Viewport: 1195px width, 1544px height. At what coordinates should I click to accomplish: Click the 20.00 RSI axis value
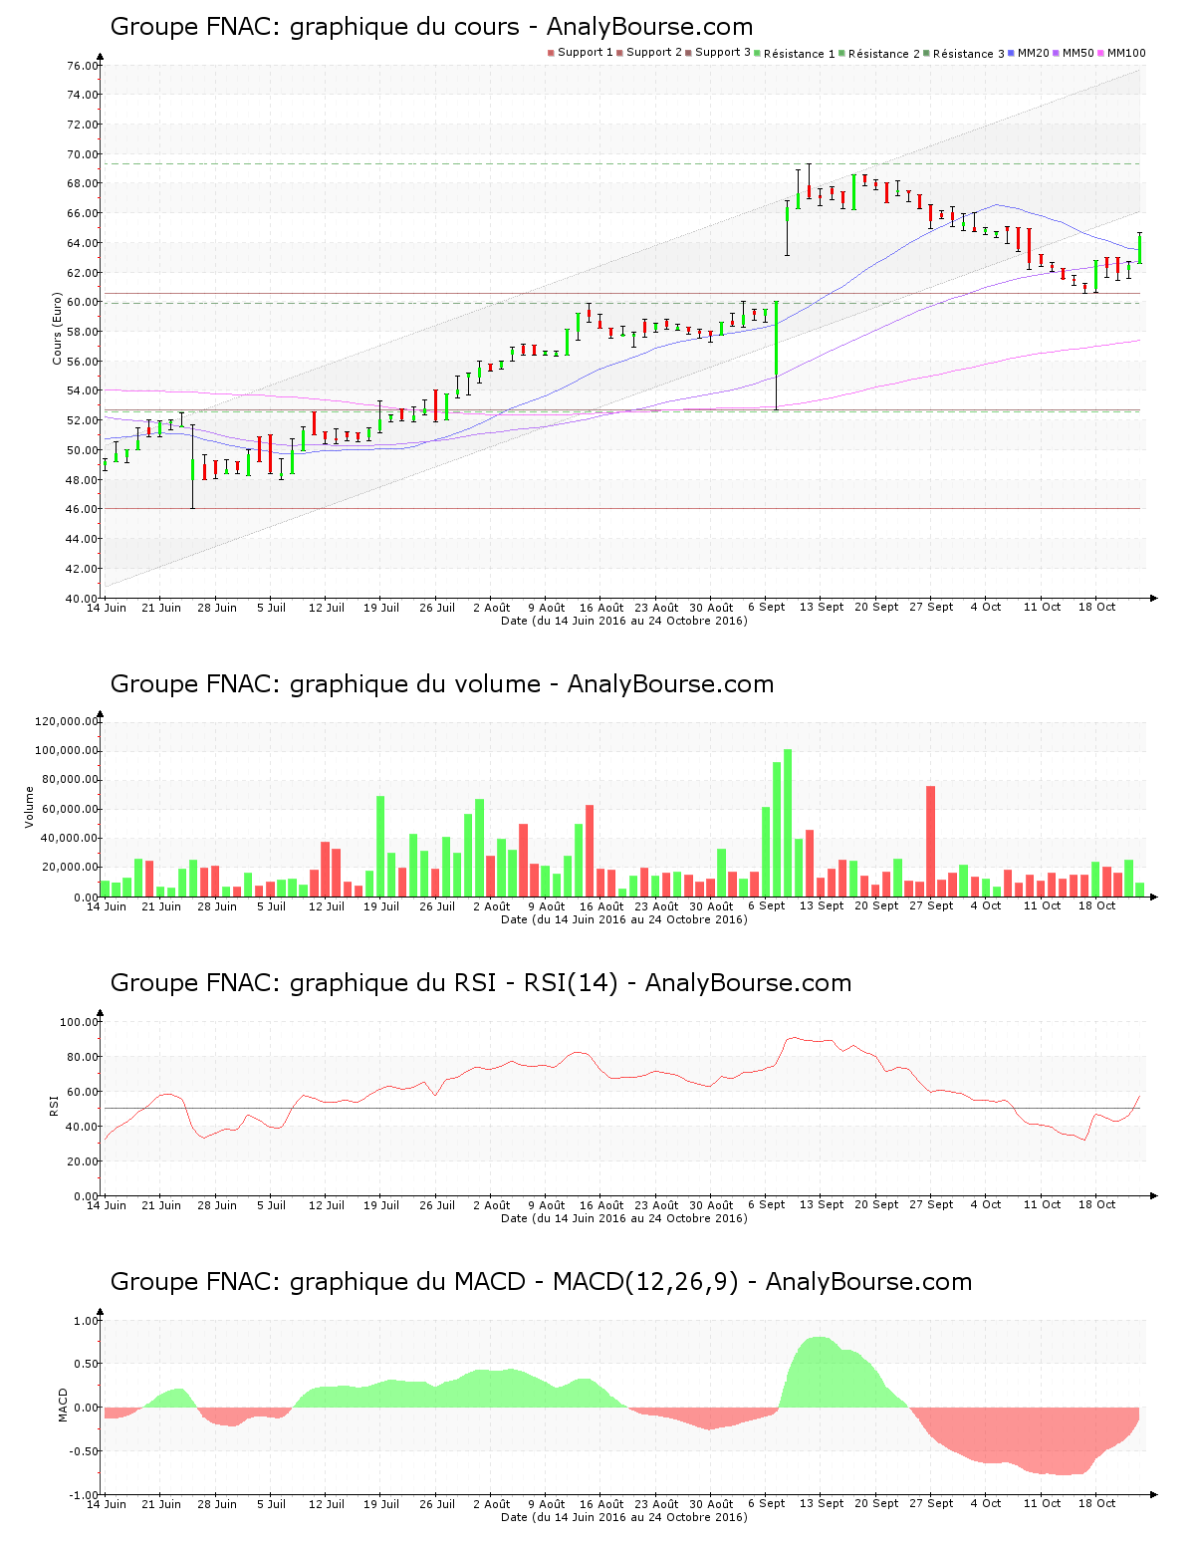83,1161
